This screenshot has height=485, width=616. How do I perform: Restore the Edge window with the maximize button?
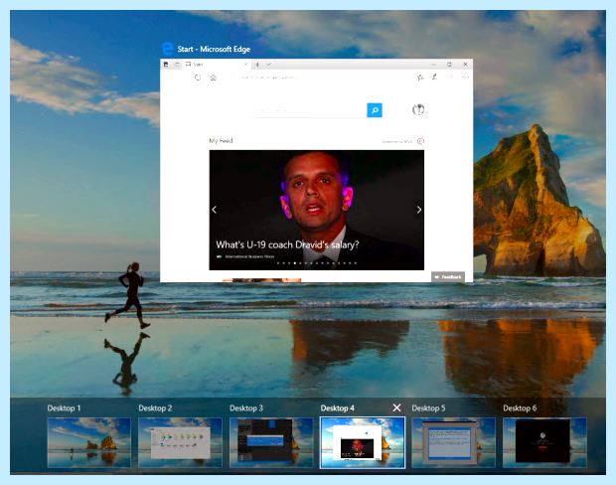pyautogui.click(x=449, y=64)
